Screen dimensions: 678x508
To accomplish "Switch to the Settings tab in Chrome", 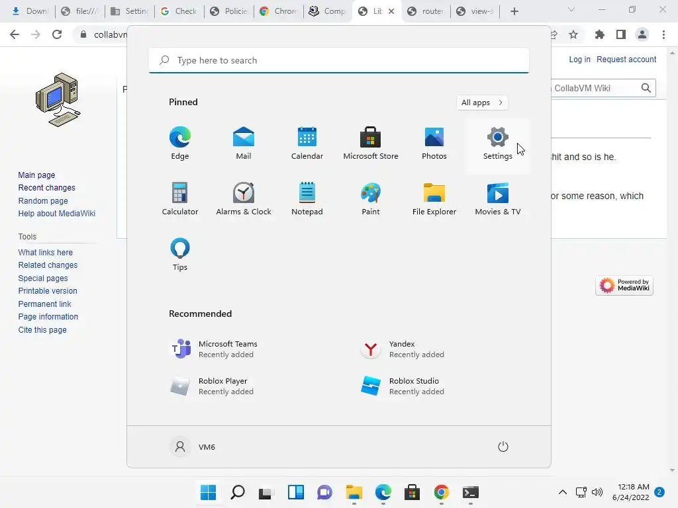I will click(x=130, y=11).
